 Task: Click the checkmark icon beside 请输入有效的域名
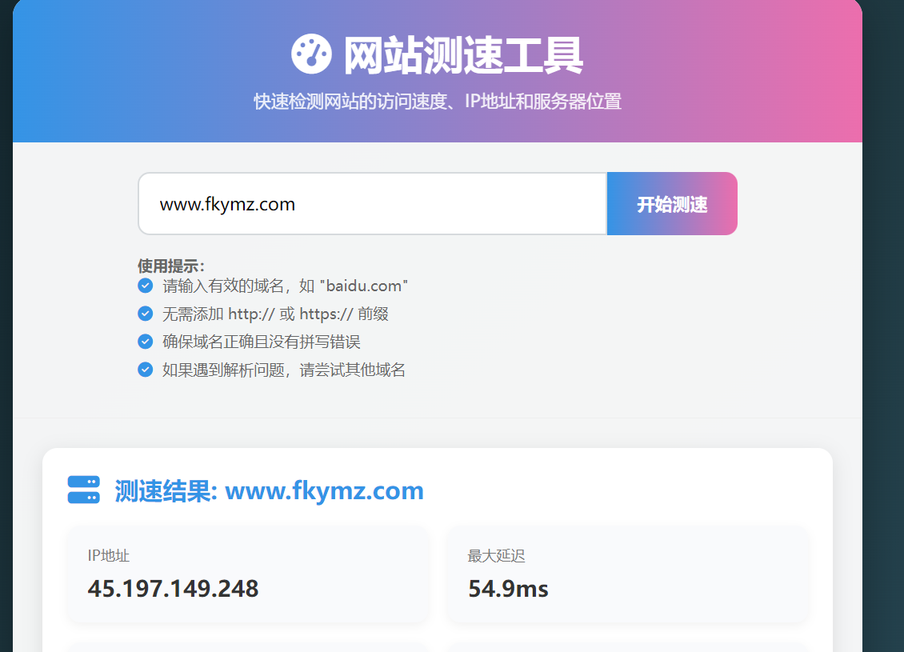pos(145,286)
